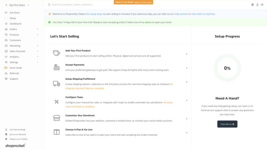The height and width of the screenshot is (150, 267).
Task: Click the Orders icon in sidebar
Action: pyautogui.click(x=6, y=29)
